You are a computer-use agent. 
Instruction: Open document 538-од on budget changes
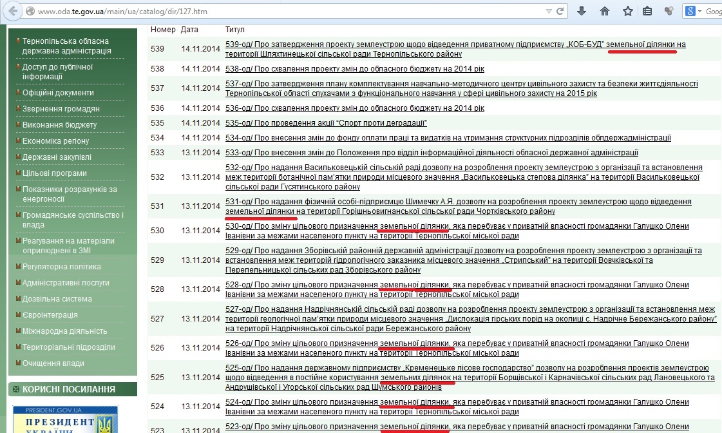(354, 69)
